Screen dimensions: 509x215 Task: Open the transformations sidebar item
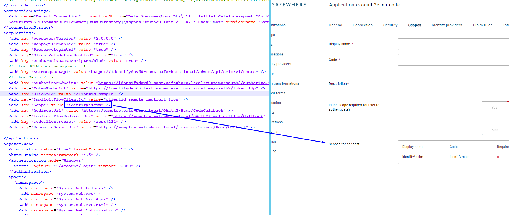(285, 83)
